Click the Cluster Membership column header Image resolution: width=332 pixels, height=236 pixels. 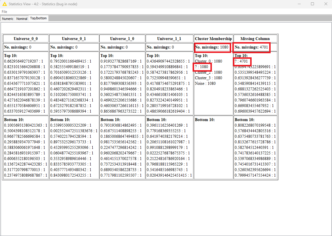pyautogui.click(x=213, y=39)
